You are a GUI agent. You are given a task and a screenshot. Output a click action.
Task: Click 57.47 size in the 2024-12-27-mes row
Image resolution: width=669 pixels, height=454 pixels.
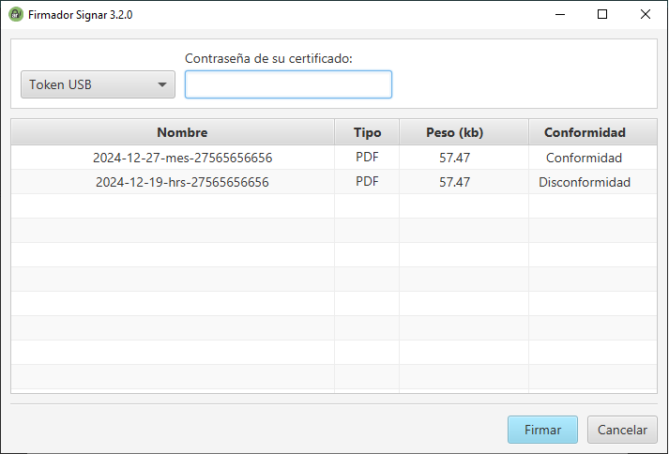pos(455,158)
